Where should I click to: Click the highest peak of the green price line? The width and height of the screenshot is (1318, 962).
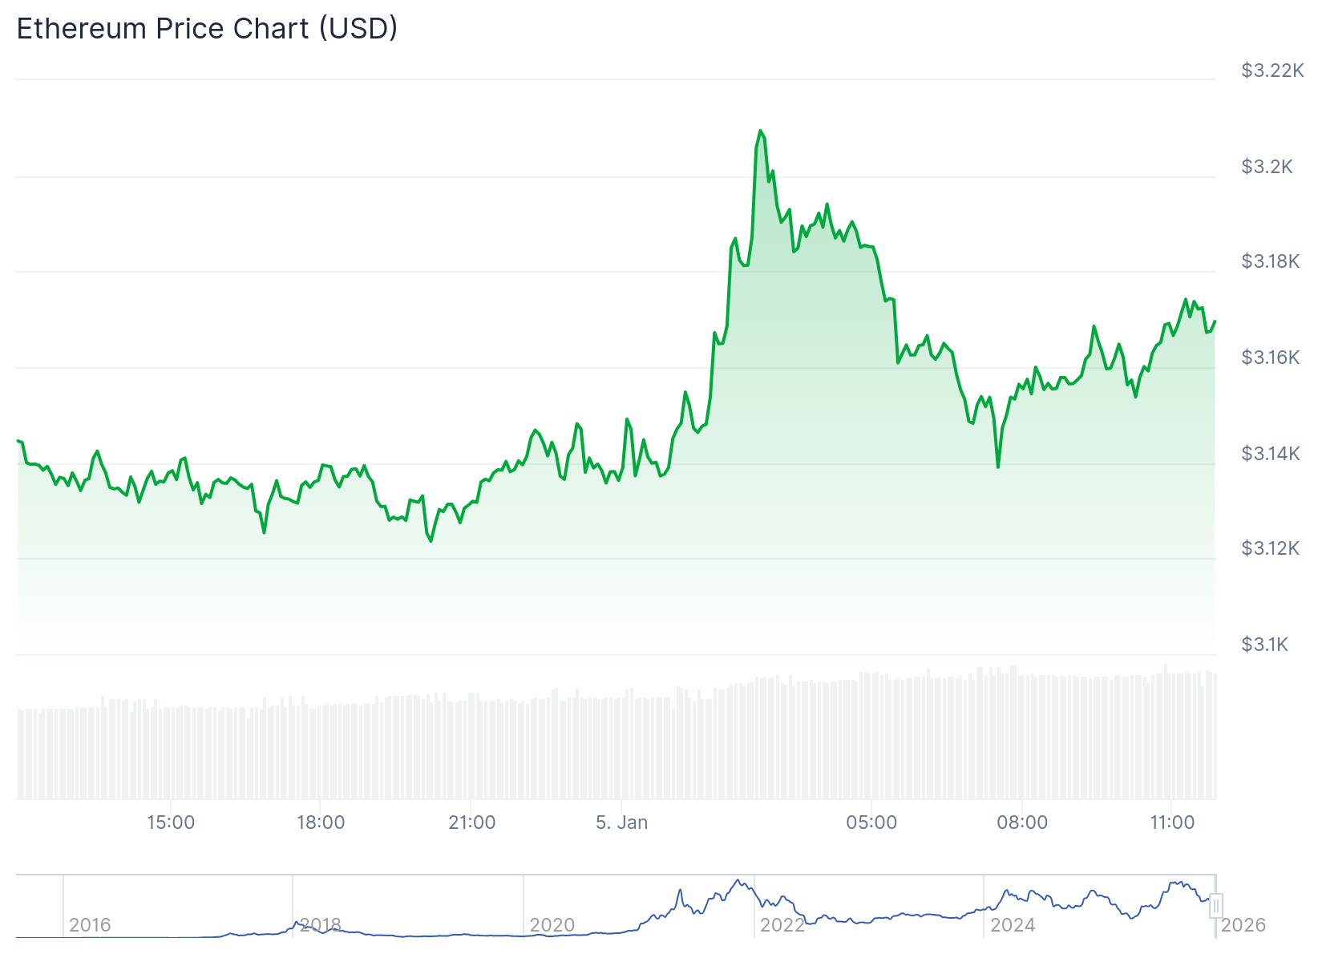760,131
